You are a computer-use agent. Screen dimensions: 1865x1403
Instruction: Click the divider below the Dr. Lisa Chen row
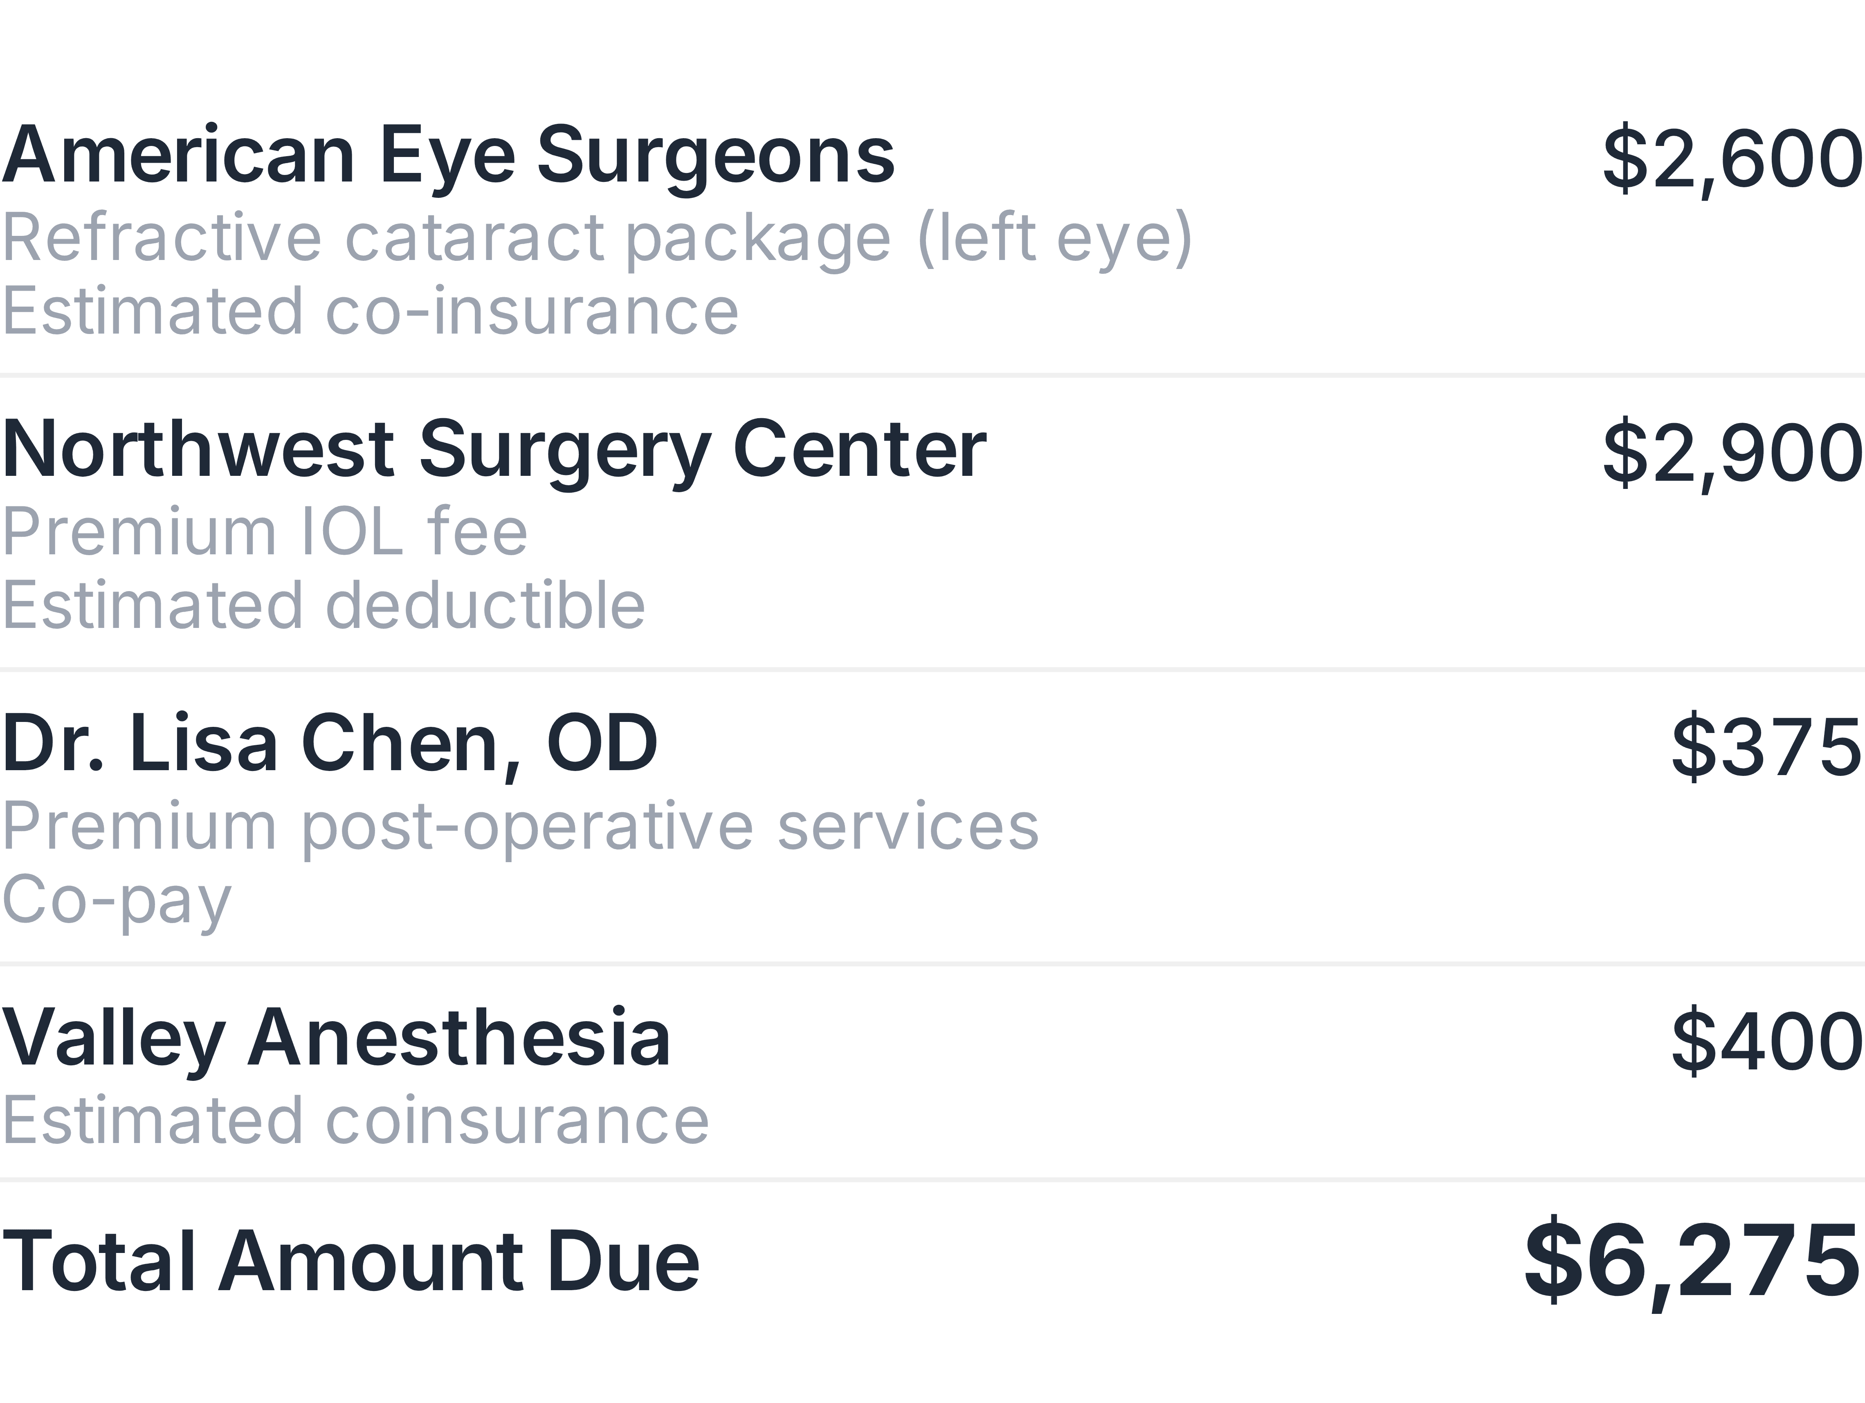[x=932, y=964]
